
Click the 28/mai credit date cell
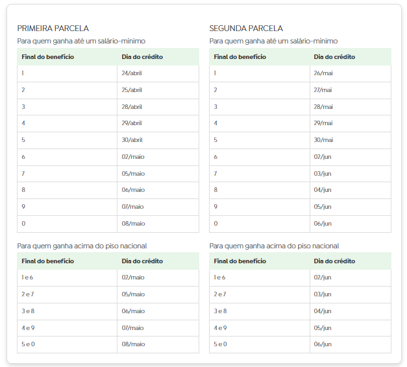[323, 107]
